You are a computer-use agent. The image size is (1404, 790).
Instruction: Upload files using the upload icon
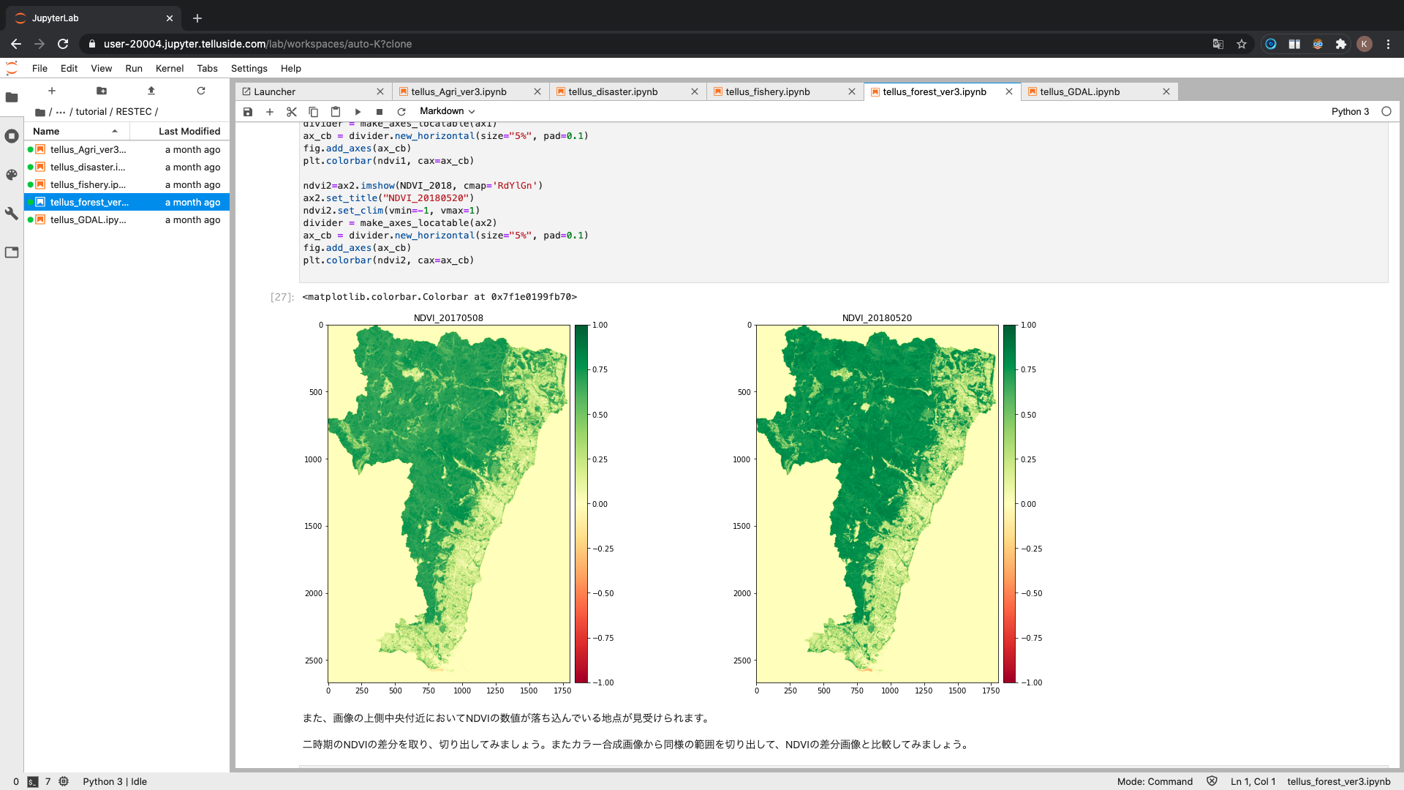pos(151,91)
